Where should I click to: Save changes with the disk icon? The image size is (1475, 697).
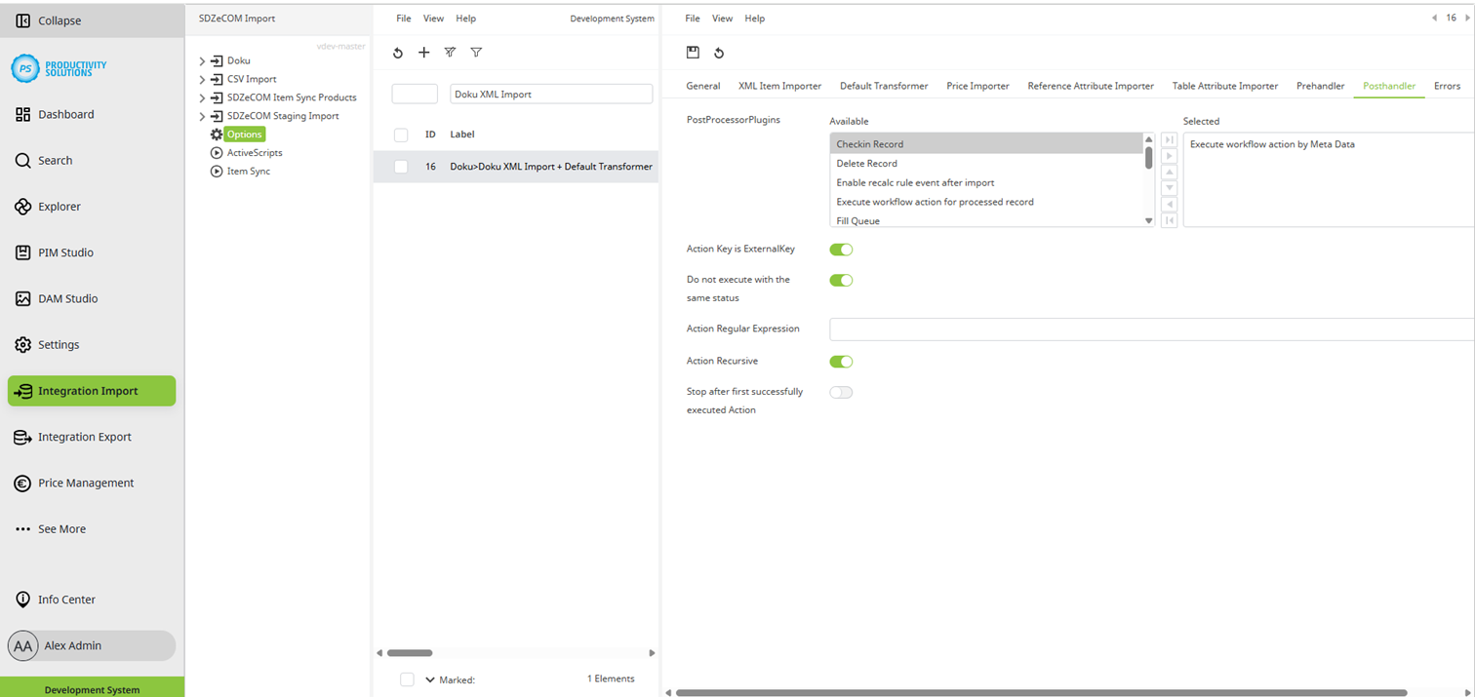click(x=693, y=53)
